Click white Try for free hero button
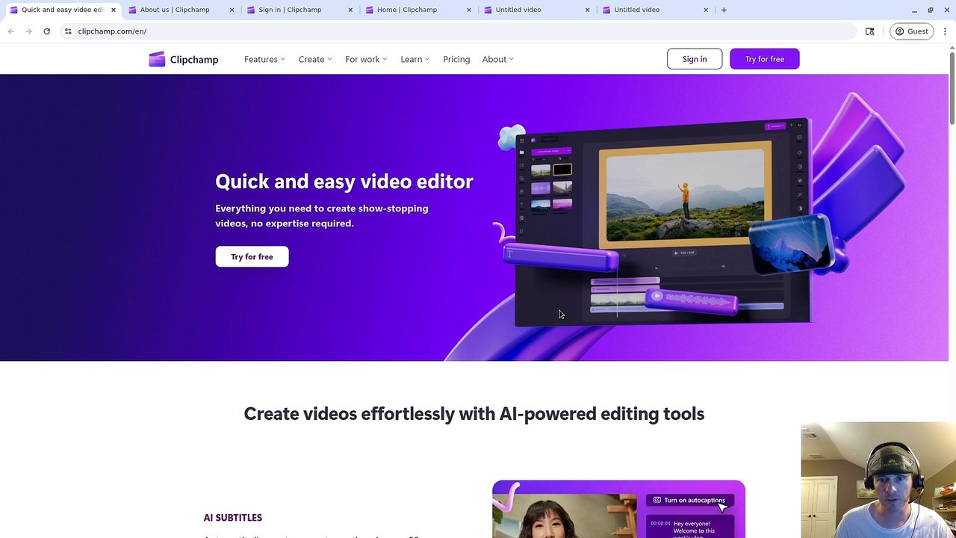Image resolution: width=956 pixels, height=538 pixels. click(x=252, y=257)
